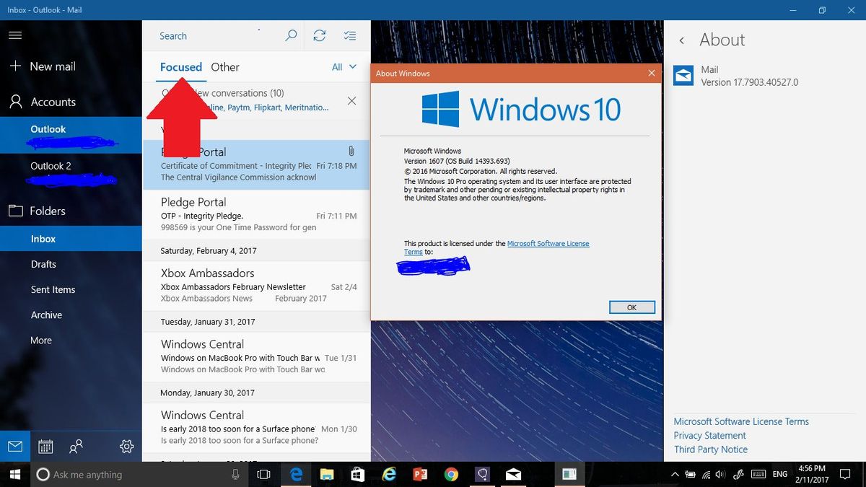Click OK in the About Windows dialog

(x=631, y=307)
